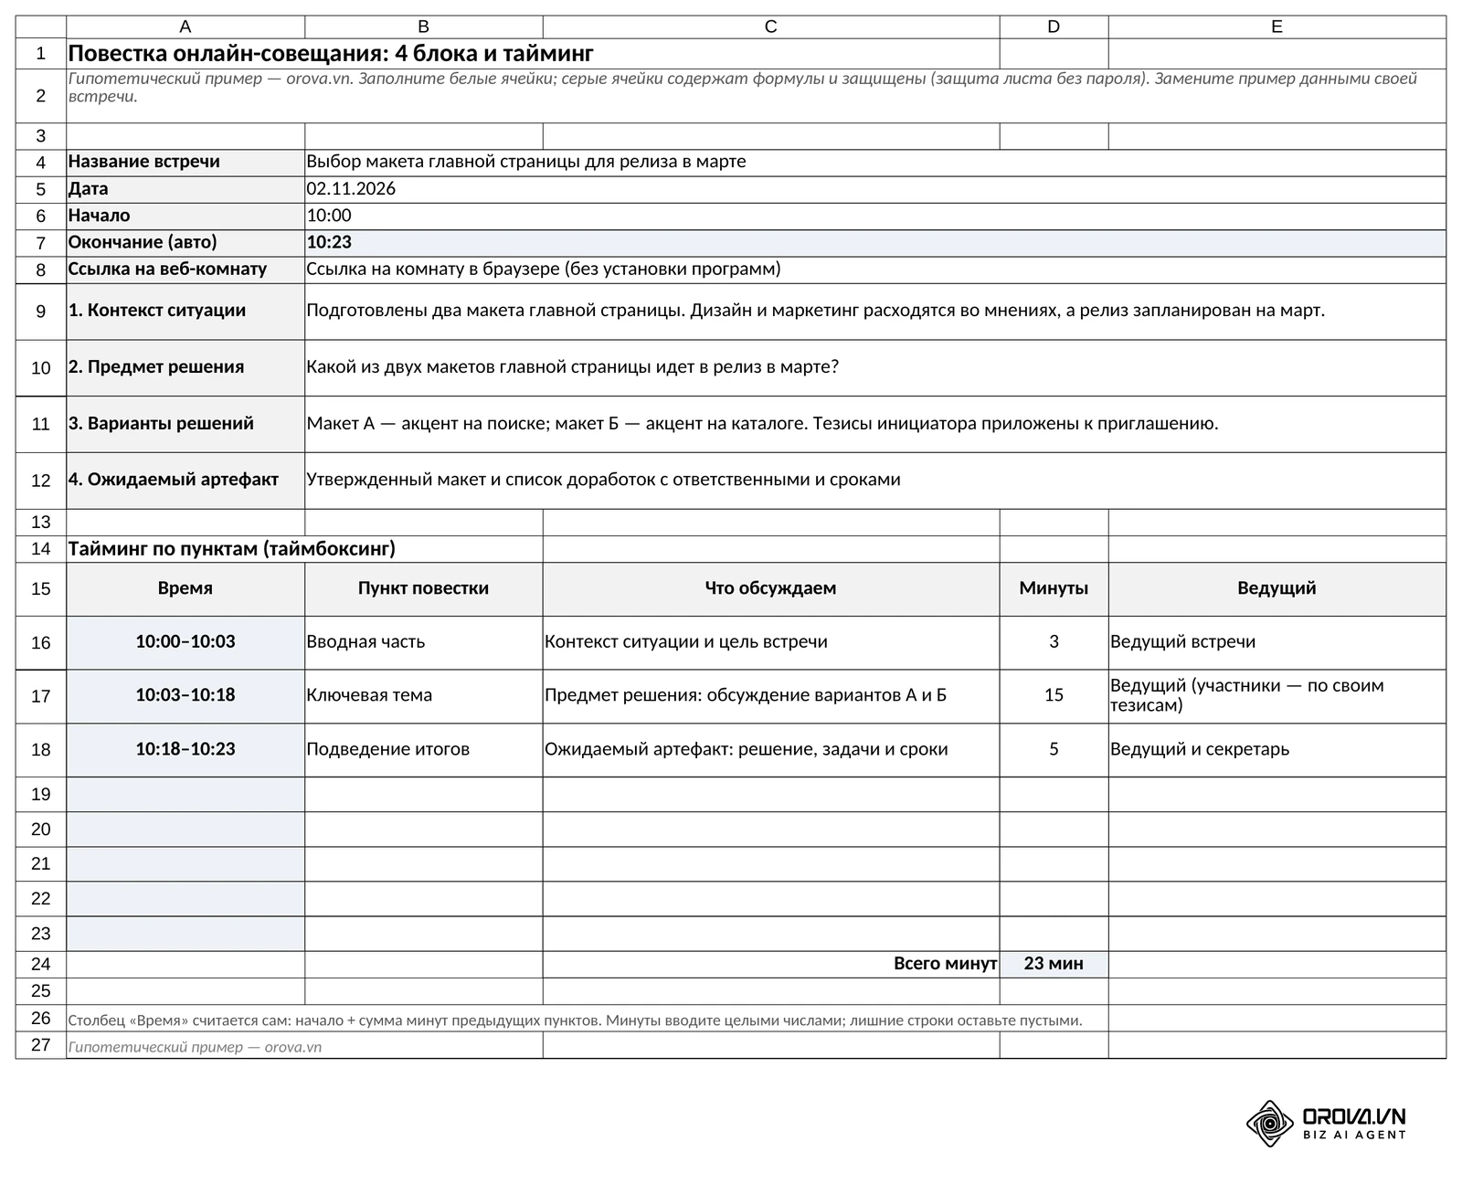Click the 'Время' column header

coord(185,589)
